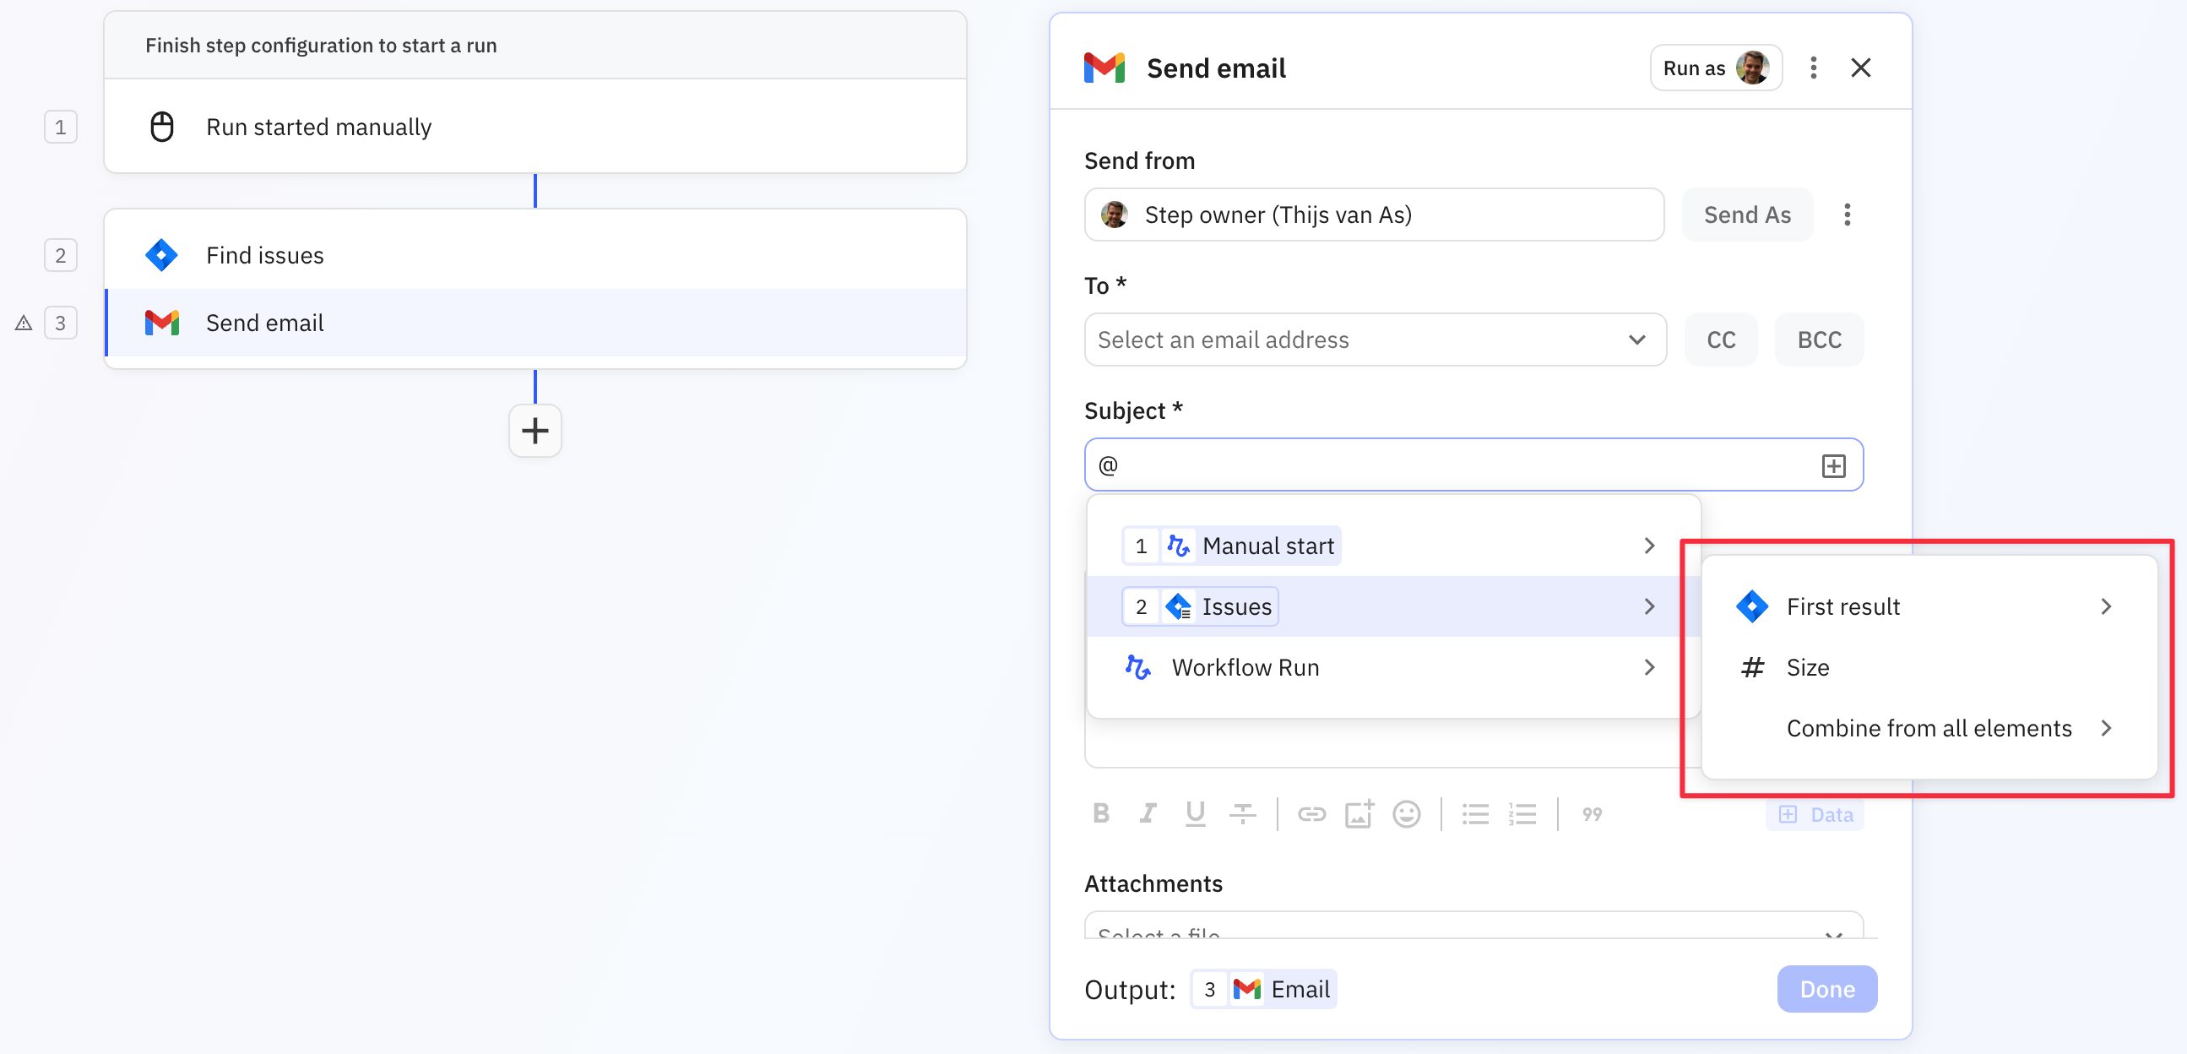Viewport: 2187px width, 1054px height.
Task: Click the Bold formatting icon
Action: coord(1100,813)
